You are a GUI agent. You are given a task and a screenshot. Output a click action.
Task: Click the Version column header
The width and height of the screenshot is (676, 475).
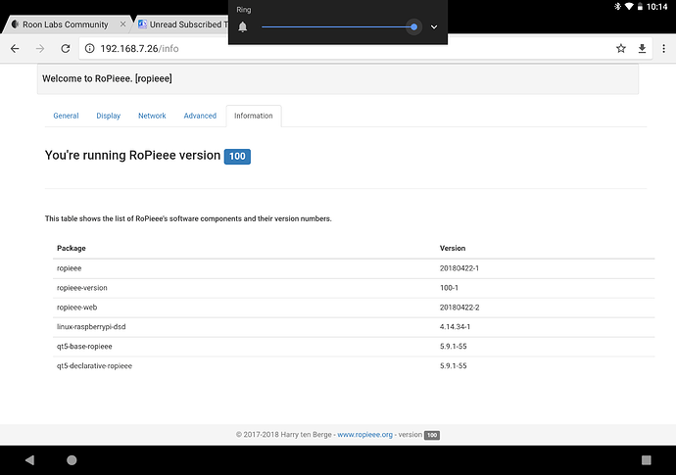(453, 248)
